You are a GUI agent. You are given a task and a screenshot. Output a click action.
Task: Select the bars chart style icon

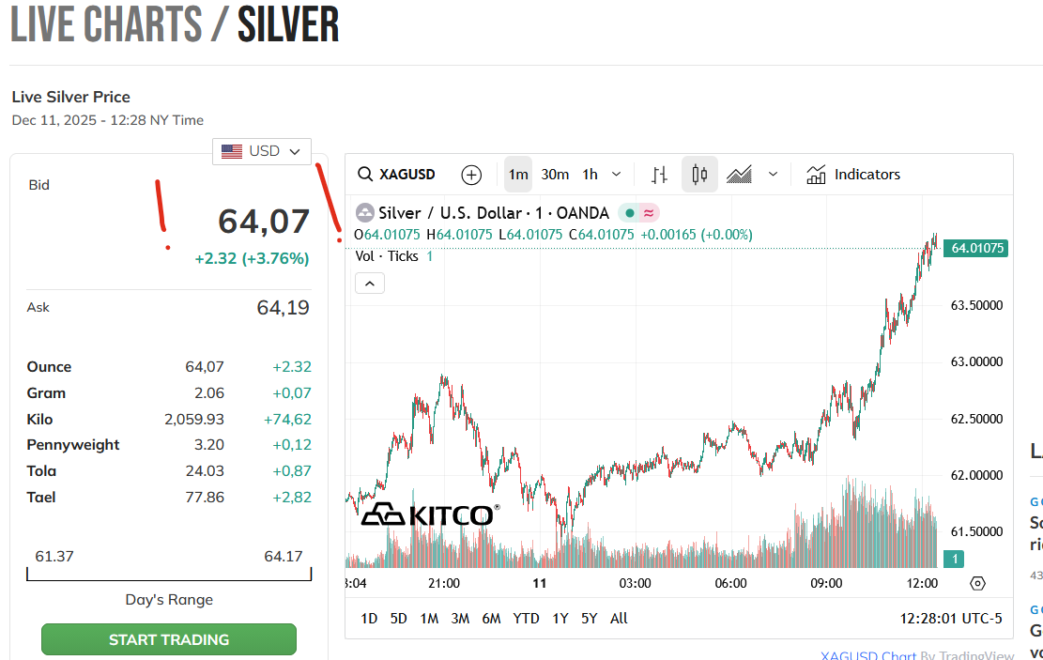[x=660, y=175]
